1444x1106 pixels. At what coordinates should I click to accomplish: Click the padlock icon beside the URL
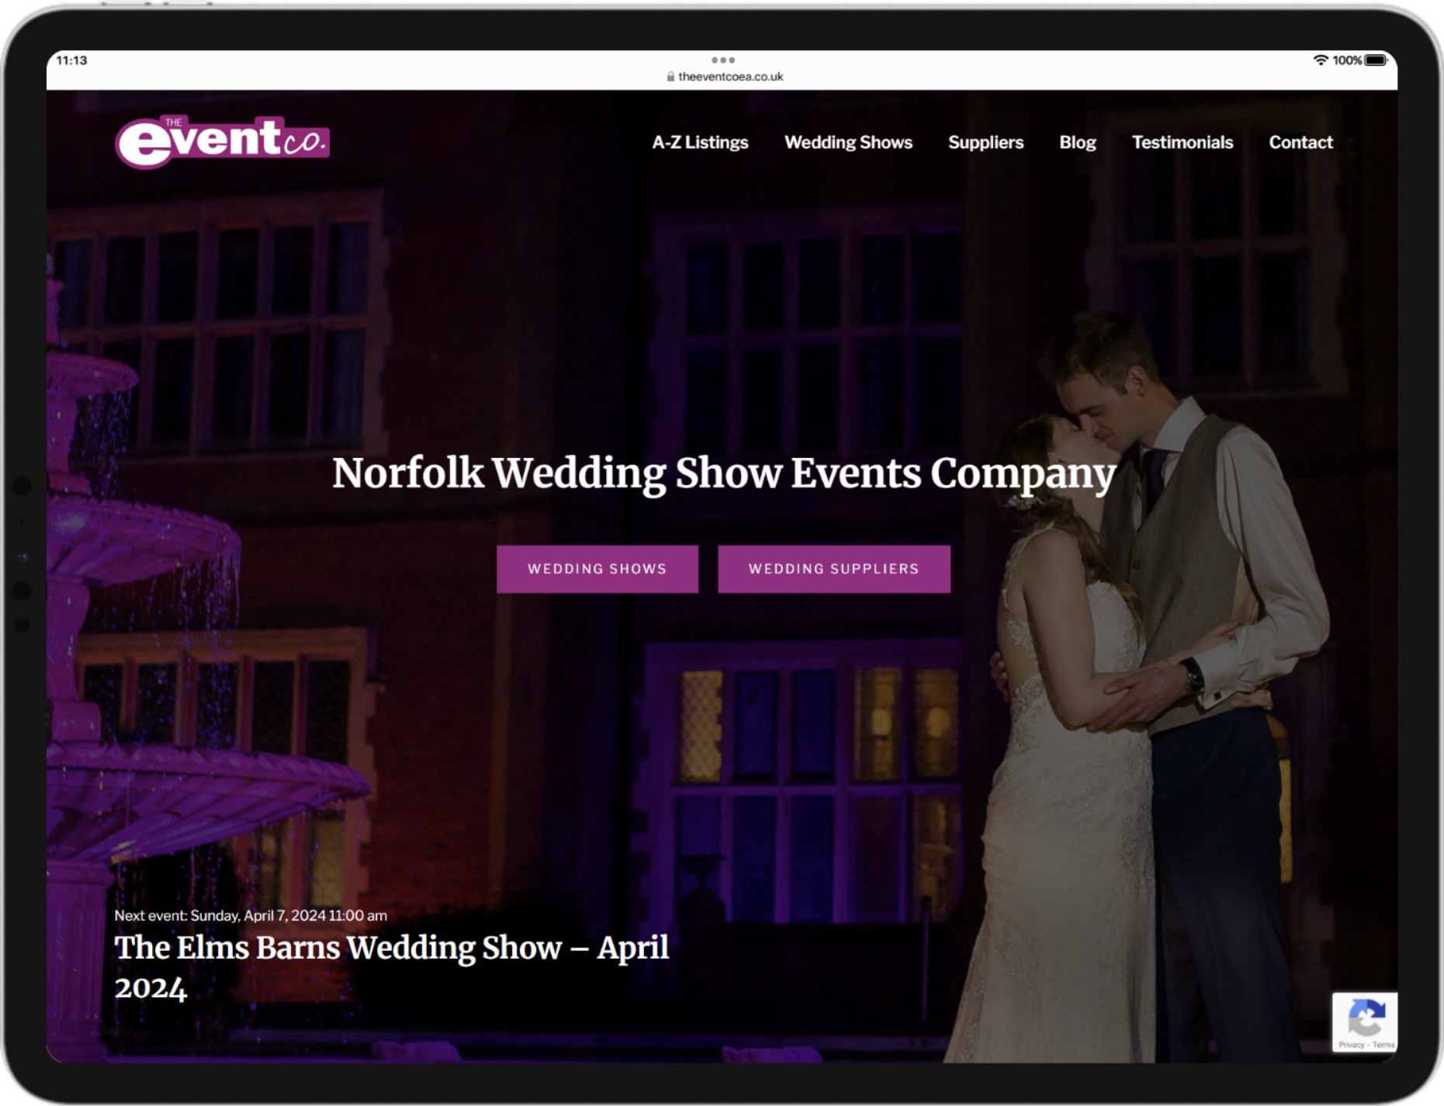(670, 77)
